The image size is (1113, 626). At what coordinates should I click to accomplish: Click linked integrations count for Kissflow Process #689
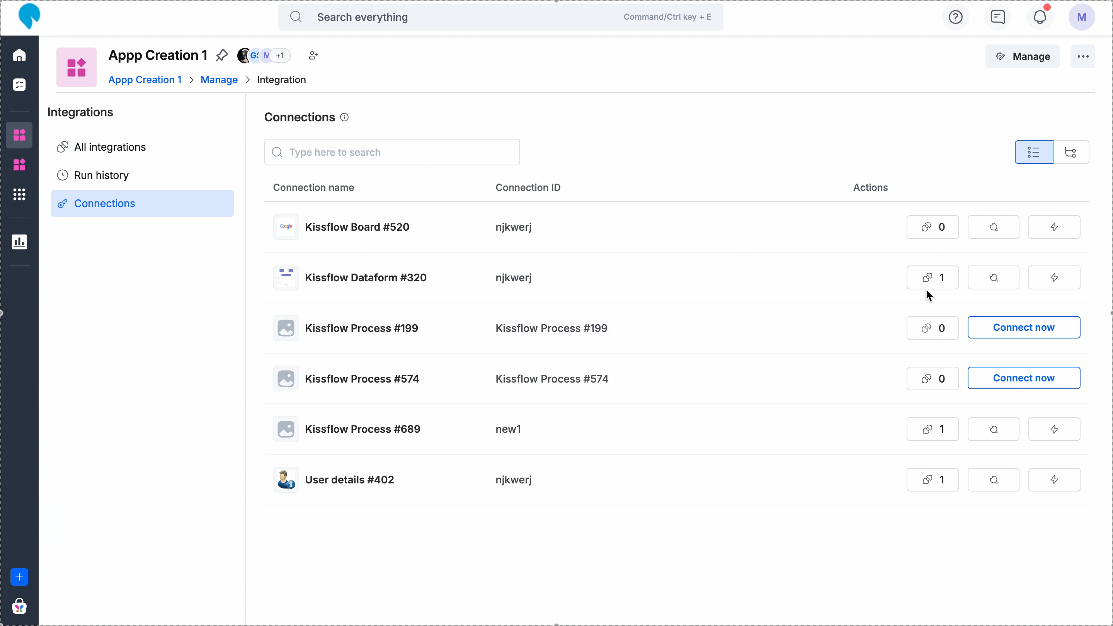(x=933, y=429)
